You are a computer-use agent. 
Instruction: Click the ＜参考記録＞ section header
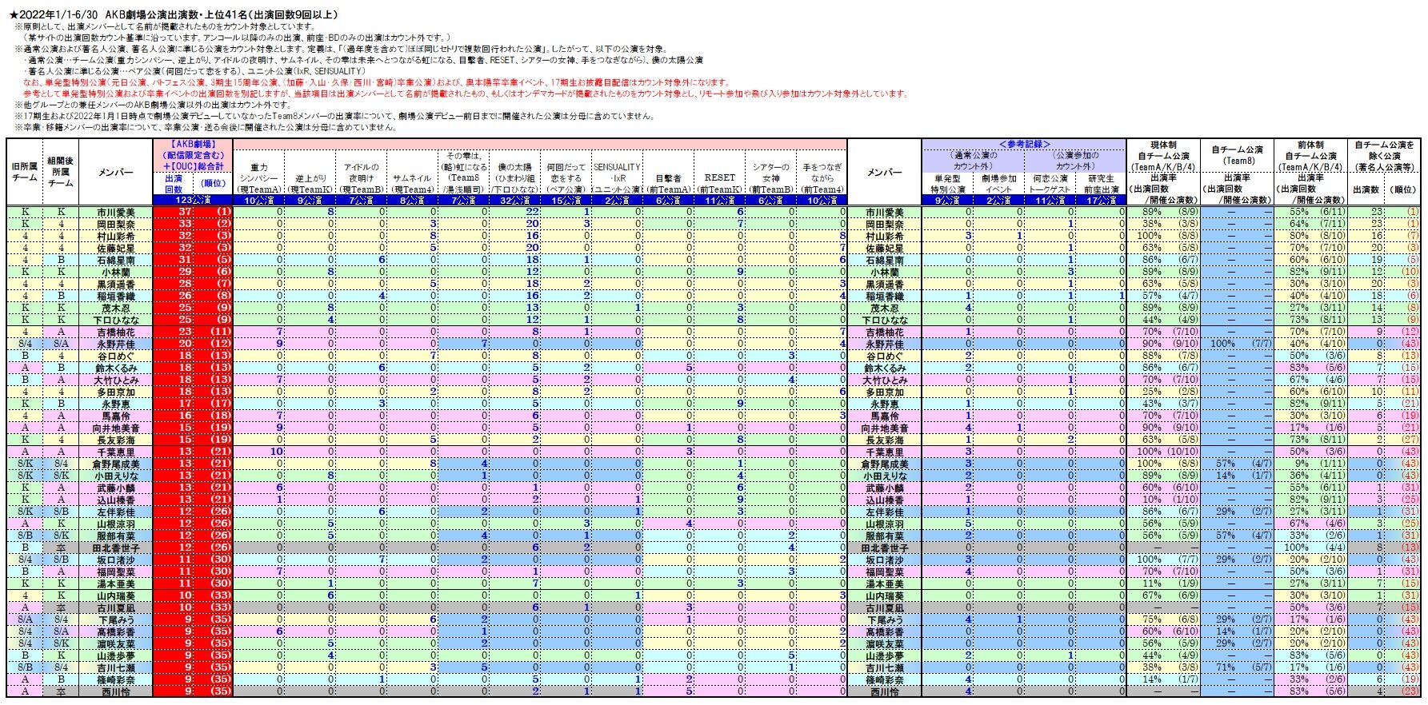coord(1024,144)
